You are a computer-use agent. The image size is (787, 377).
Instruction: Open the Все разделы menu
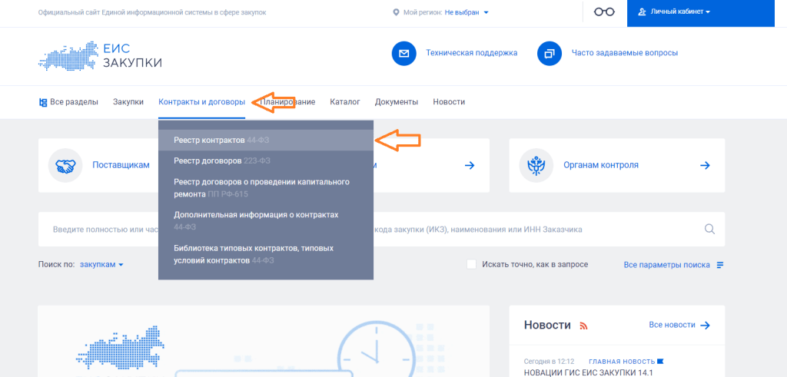(68, 102)
